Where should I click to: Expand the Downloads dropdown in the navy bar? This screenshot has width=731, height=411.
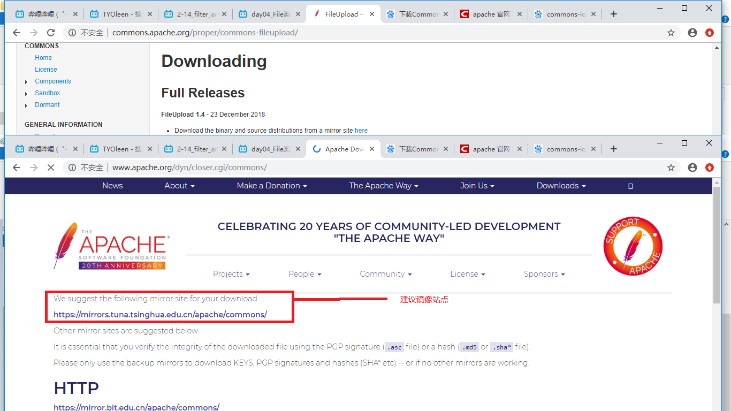(561, 186)
